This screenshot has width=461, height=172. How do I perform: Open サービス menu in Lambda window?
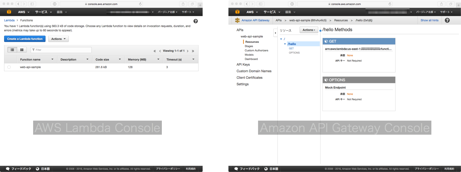pyautogui.click(x=43, y=12)
